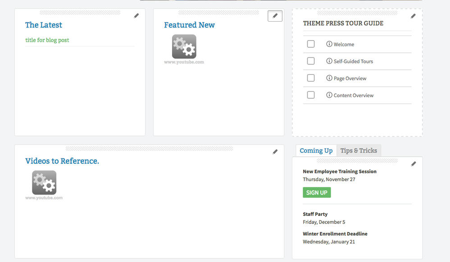This screenshot has width=450, height=262.
Task: Click pencil edit icon on The Latest panel
Action: pyautogui.click(x=136, y=16)
